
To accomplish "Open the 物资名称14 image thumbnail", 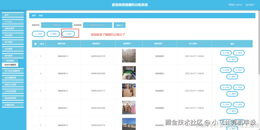I will pos(129,56).
